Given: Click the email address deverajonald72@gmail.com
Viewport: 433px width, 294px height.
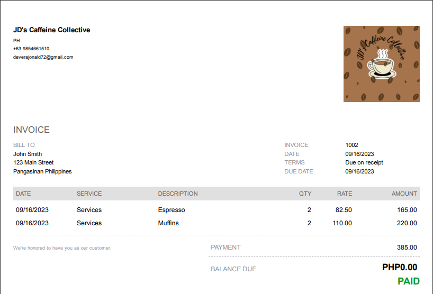Looking at the screenshot, I should tap(43, 57).
